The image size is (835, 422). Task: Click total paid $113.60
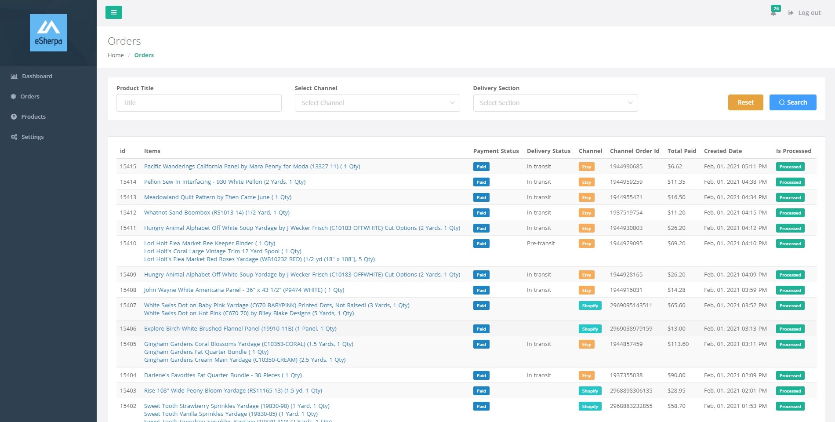pos(678,344)
